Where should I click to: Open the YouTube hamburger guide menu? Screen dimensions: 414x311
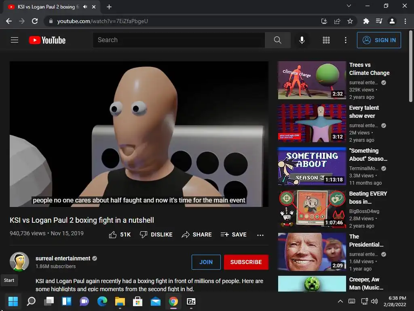coord(15,40)
